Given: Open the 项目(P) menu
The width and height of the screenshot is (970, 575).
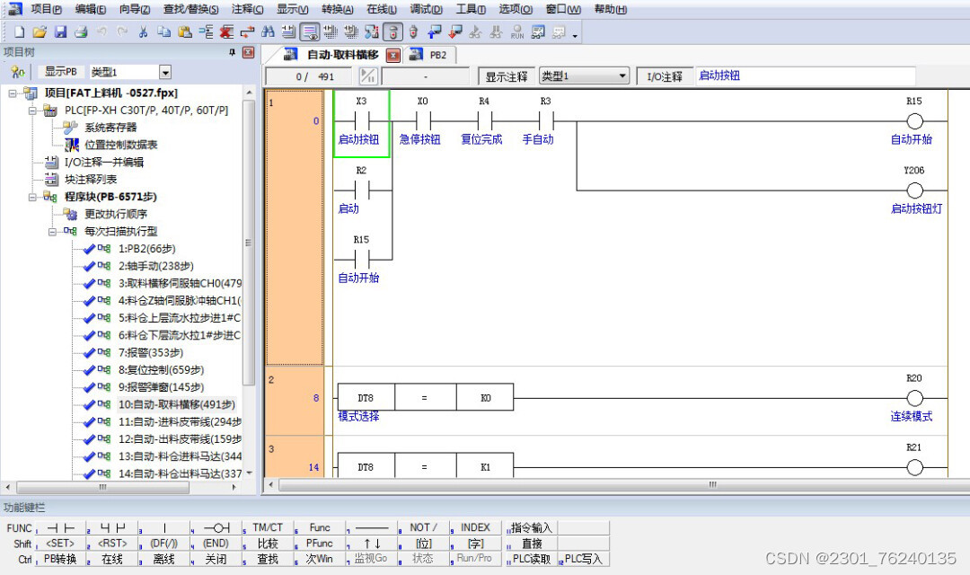Looking at the screenshot, I should 47,9.
